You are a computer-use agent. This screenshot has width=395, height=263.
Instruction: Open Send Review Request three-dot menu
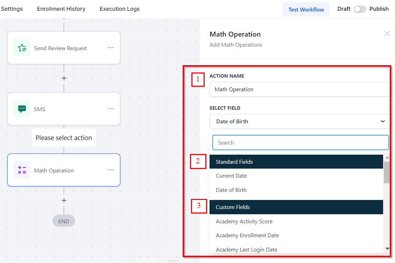[x=111, y=47]
